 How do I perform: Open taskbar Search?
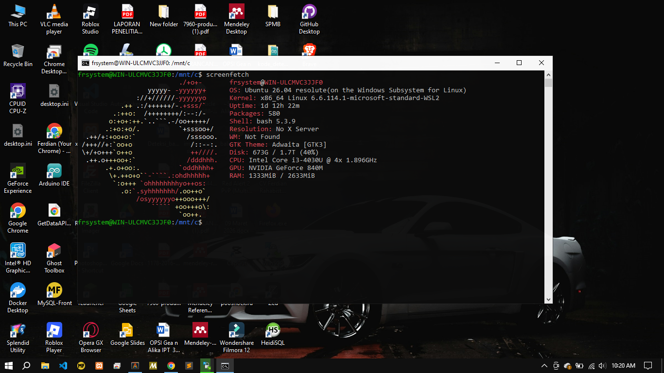pos(27,366)
